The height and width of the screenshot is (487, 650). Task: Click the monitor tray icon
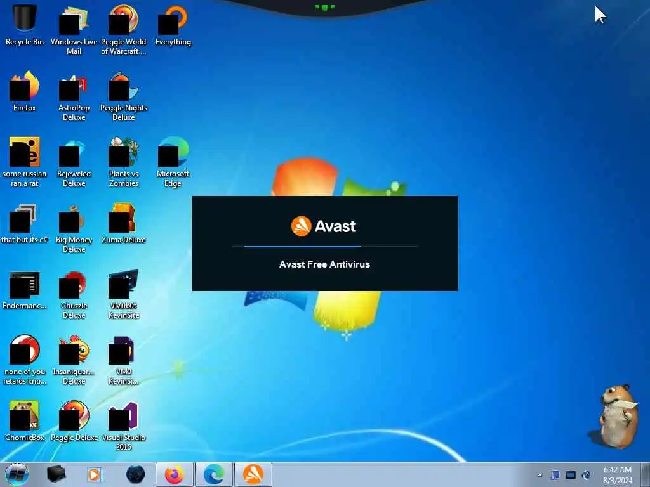click(x=571, y=475)
